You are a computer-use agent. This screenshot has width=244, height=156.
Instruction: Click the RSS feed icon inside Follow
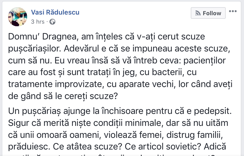tap(198, 13)
